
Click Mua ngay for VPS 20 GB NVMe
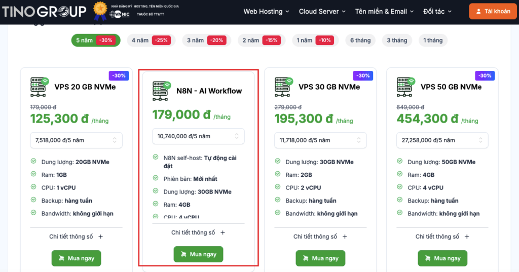tap(76, 258)
